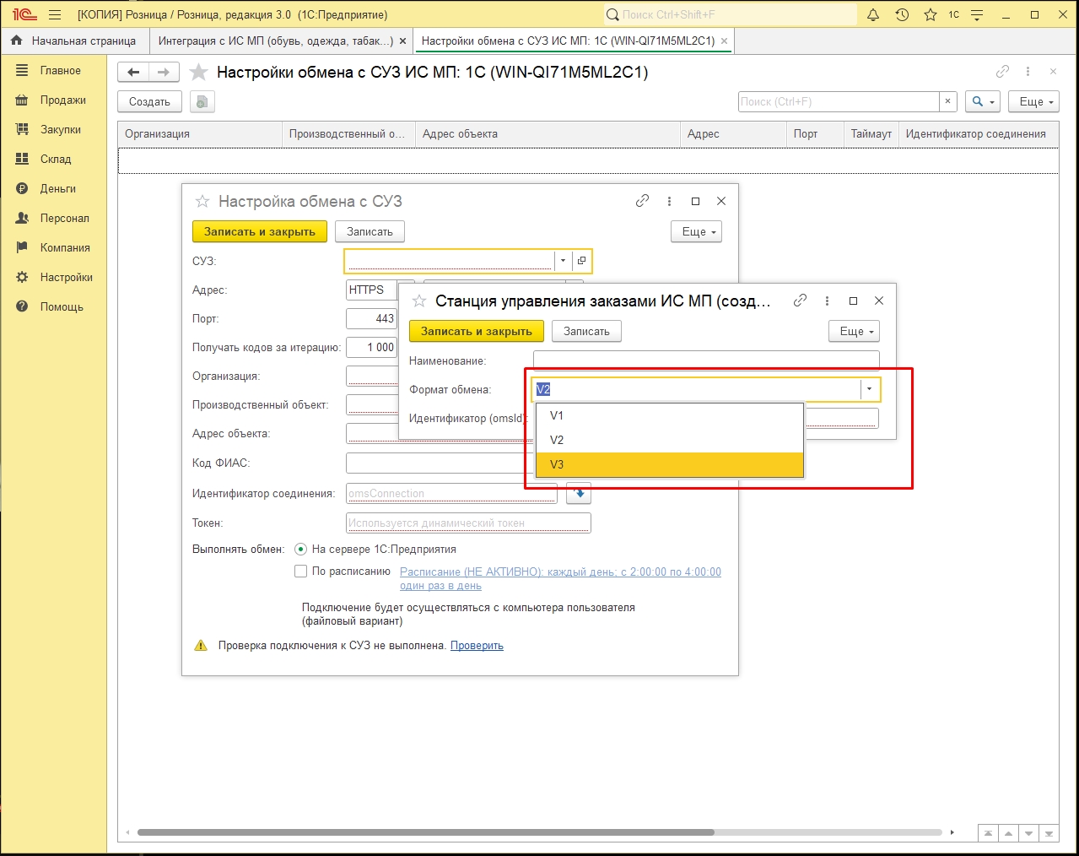Open notifications bell icon
This screenshot has width=1079, height=856.
point(873,14)
